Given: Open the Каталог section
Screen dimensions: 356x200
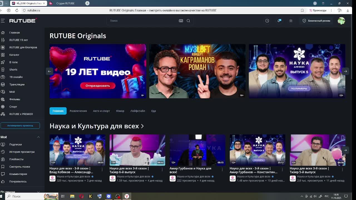Looking at the screenshot, I should (14, 55).
